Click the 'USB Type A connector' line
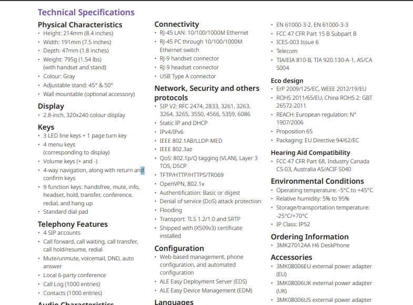Screen dimensions: 413x305 point(188,76)
